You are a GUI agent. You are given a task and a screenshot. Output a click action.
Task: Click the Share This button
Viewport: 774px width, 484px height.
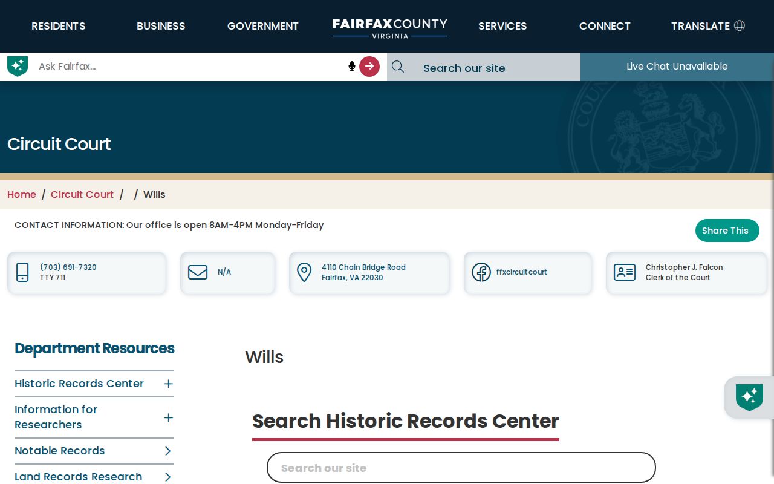click(x=727, y=231)
